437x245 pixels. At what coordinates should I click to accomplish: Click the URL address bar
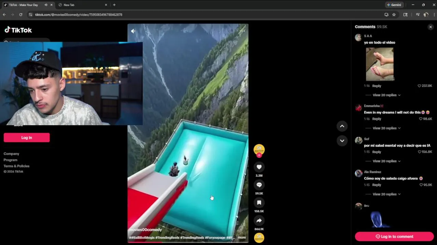[x=205, y=15]
